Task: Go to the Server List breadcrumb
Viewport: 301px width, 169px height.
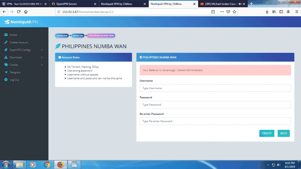Action: tap(78, 36)
